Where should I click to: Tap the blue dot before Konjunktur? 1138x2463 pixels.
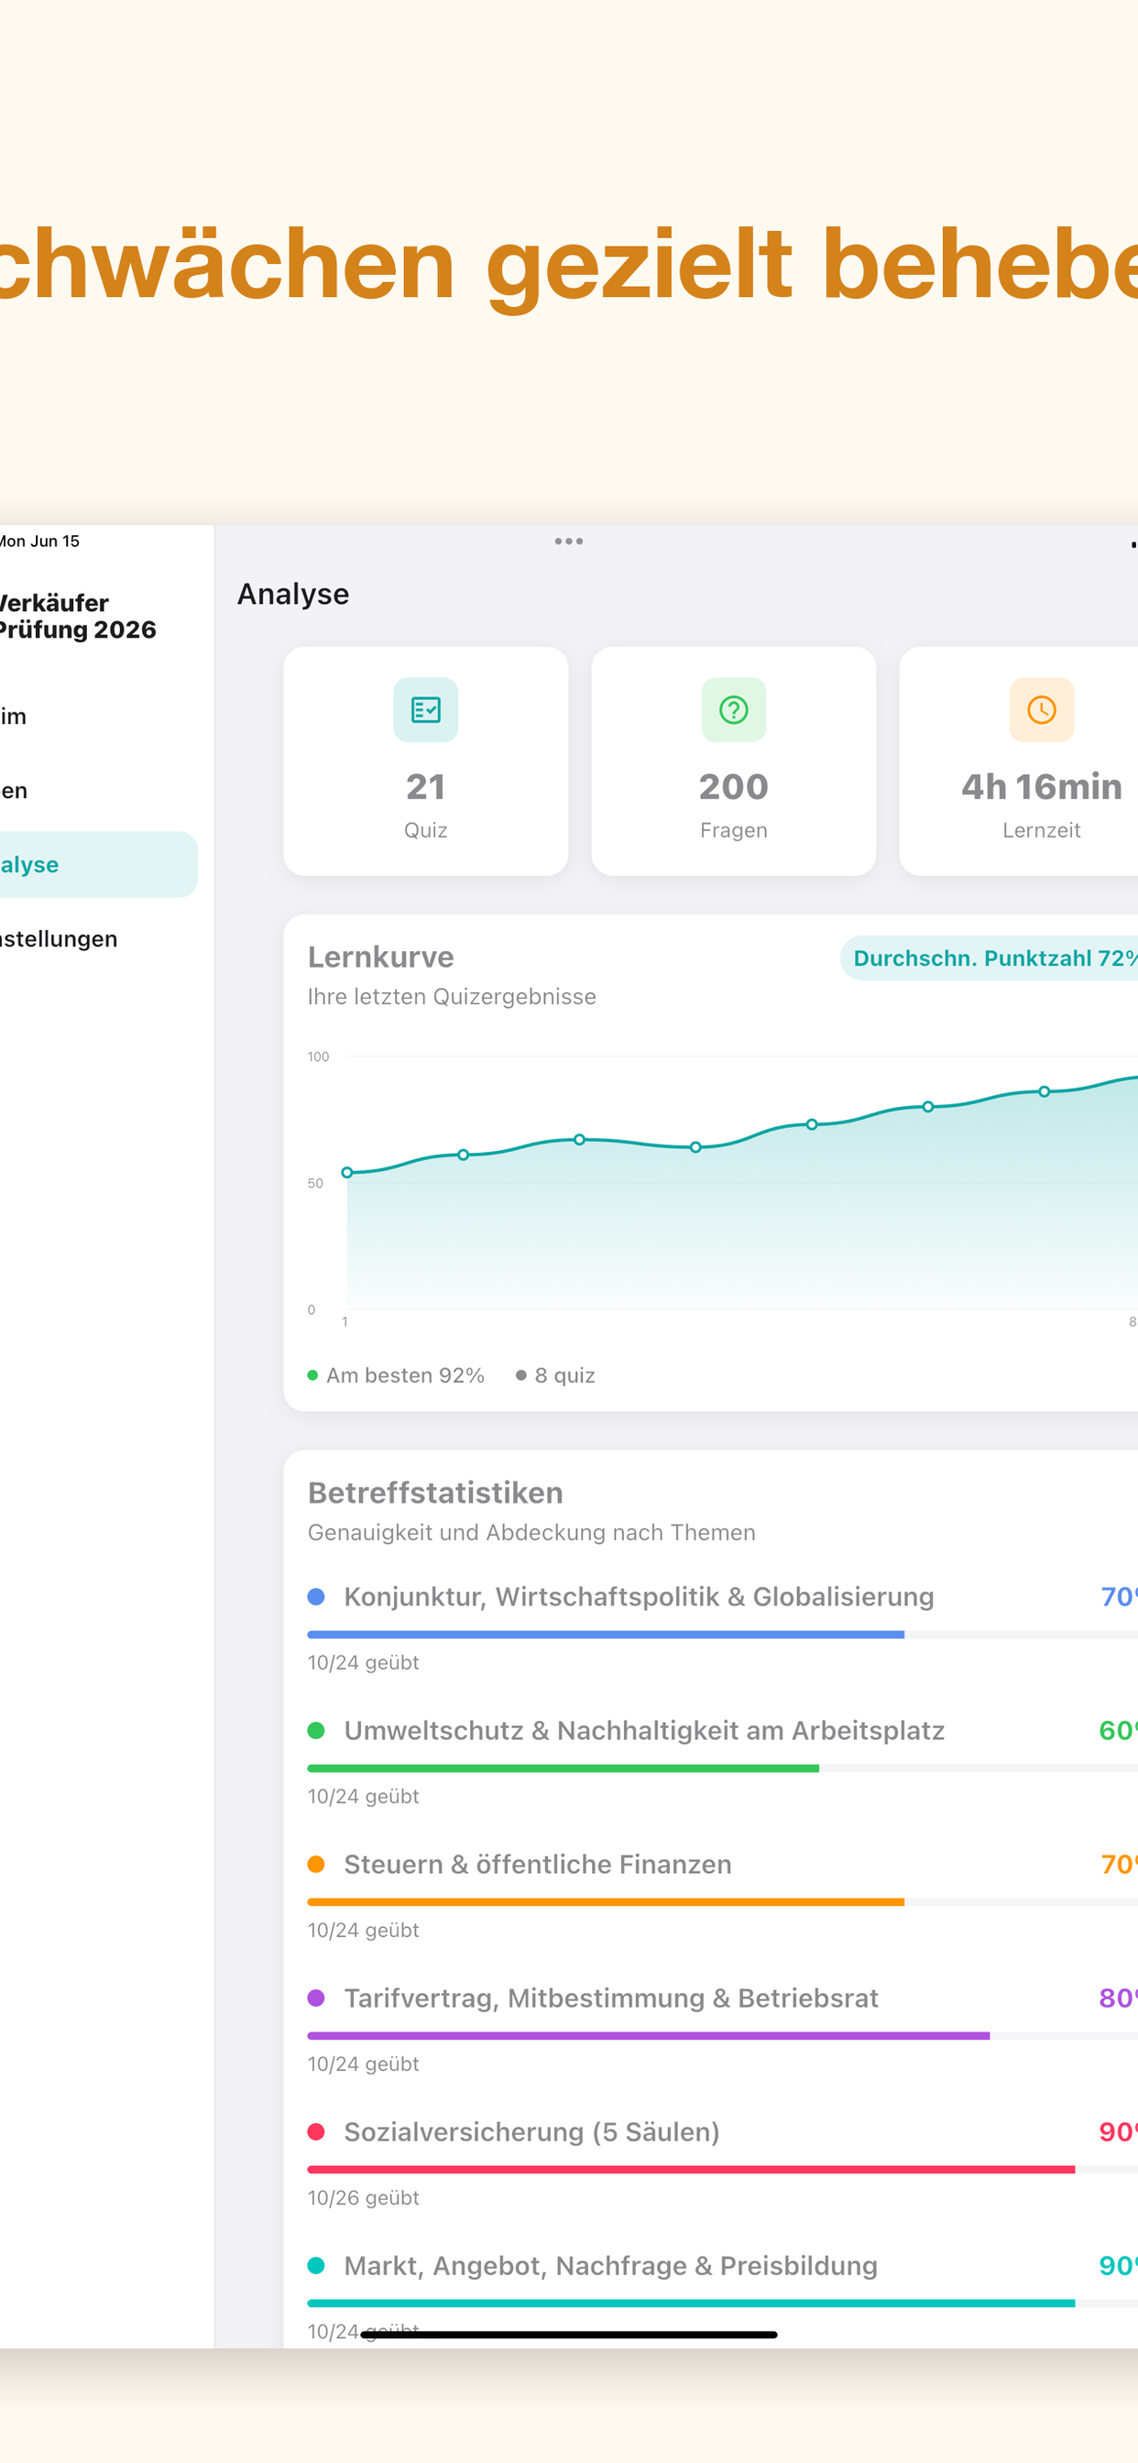point(316,1597)
